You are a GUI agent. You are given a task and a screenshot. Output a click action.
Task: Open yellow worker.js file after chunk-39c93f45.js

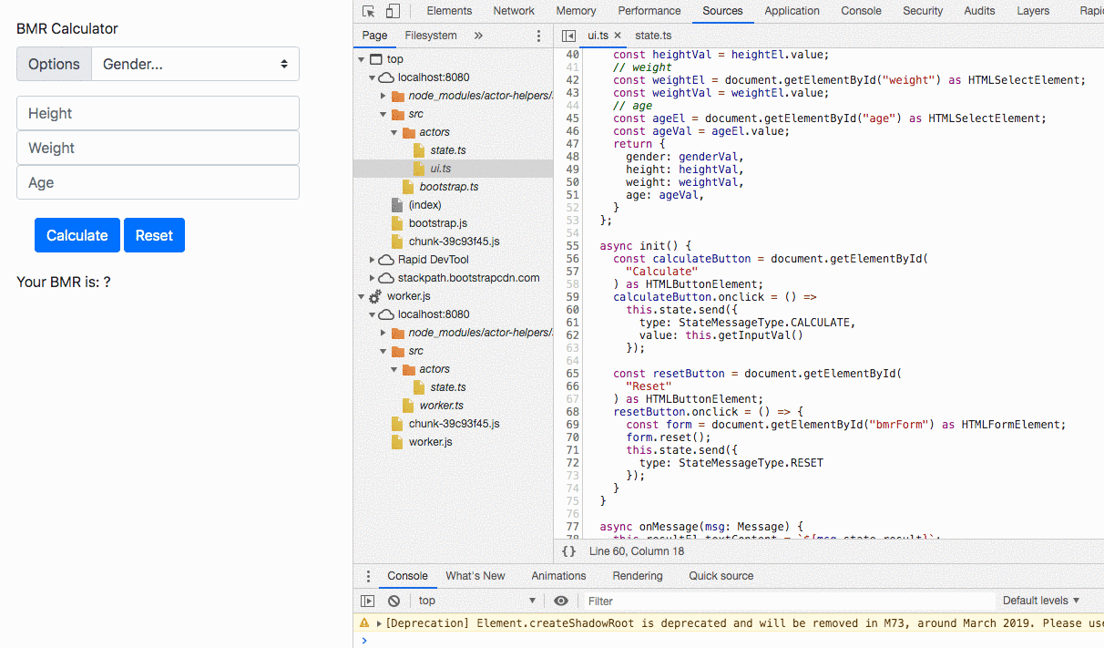click(431, 442)
